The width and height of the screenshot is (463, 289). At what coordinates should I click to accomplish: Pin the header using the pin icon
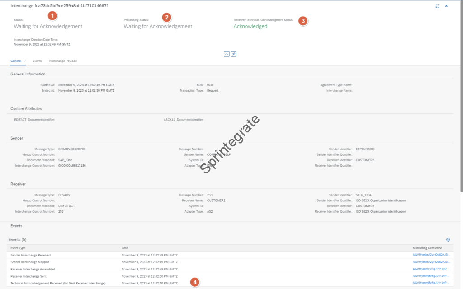[234, 54]
